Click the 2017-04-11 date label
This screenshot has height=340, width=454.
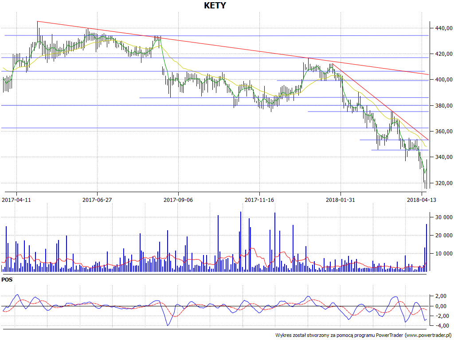(x=16, y=200)
